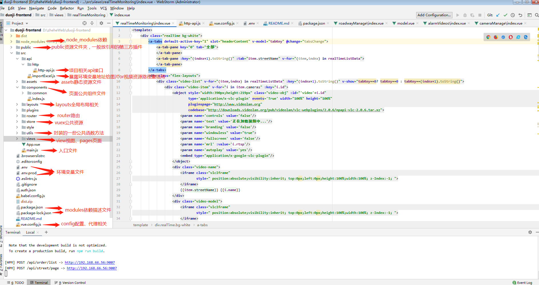Viewport: 539px width, 285px height.
Task: Toggle the TODO tool window button
Action: click(x=16, y=282)
